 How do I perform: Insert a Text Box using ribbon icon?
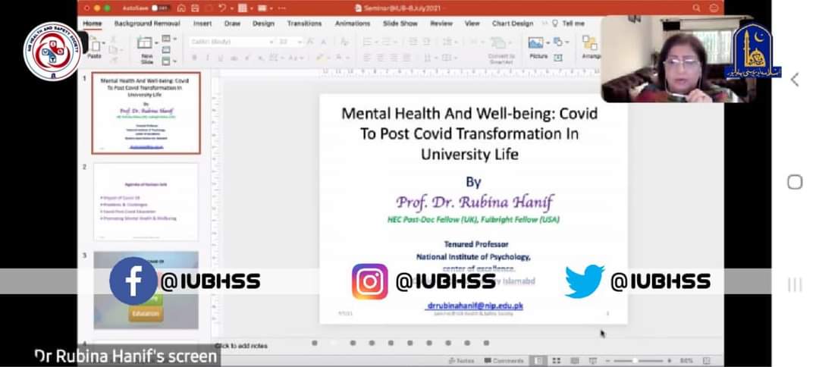(x=558, y=58)
